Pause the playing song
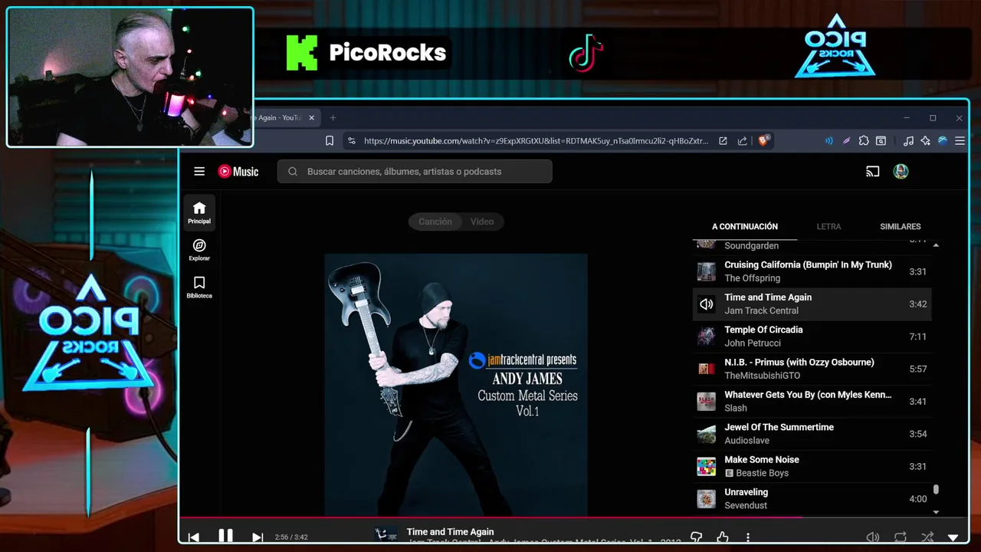 [x=225, y=536]
